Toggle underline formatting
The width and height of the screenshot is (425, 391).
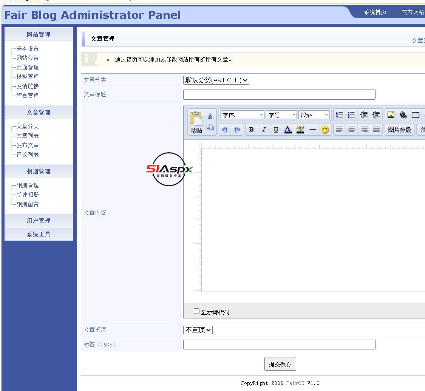(276, 130)
